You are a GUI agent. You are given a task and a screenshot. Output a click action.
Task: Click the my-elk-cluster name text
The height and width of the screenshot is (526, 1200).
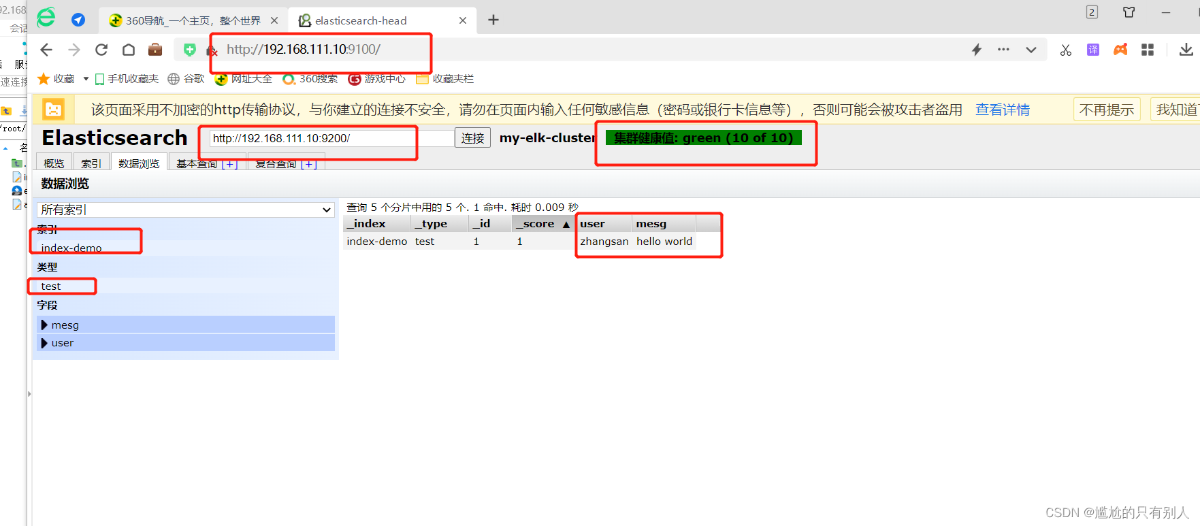547,138
